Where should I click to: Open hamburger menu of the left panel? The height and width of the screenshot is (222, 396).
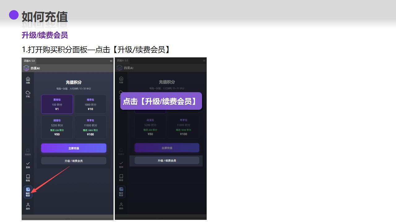[111, 61]
